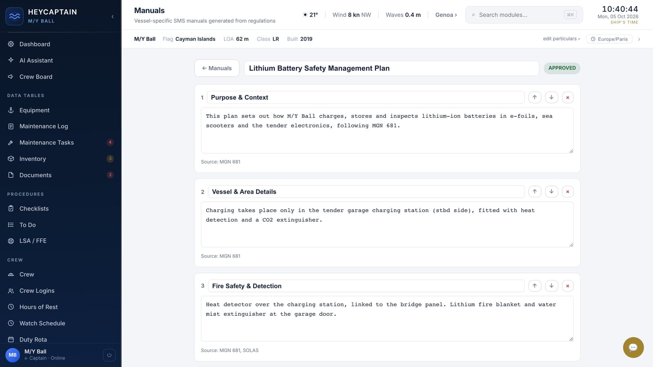Click the APPROVED status badge
The width and height of the screenshot is (653, 367).
[562, 68]
